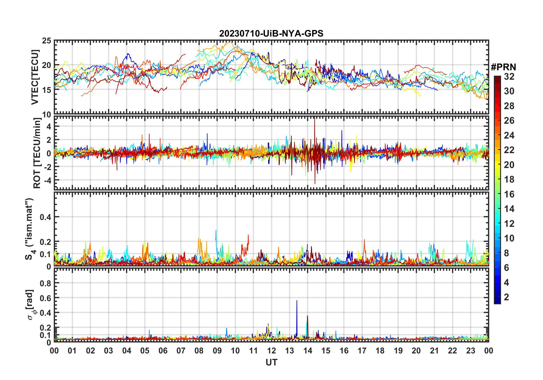Click colorbar tick label "28"
The height and width of the screenshot is (380, 543).
pos(509,106)
